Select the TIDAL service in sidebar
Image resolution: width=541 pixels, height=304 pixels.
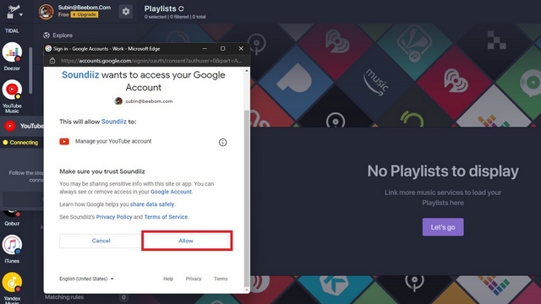tap(12, 30)
